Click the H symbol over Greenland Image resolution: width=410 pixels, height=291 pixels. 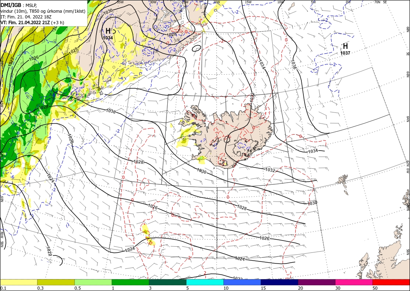tap(108, 31)
